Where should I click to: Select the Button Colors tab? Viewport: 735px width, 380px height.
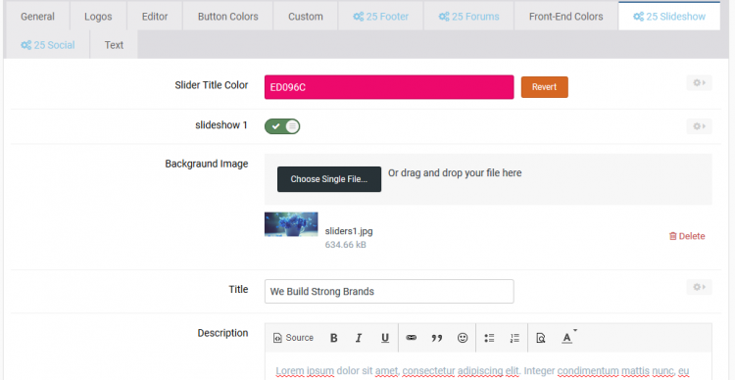[227, 17]
